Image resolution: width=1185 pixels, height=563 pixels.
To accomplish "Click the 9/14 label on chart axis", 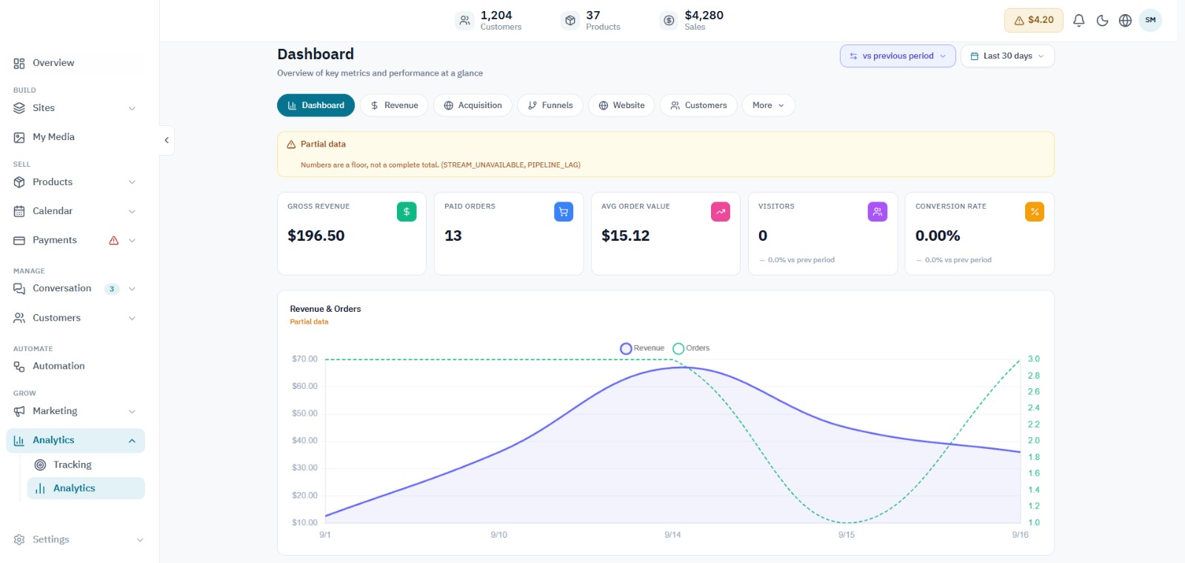I will pyautogui.click(x=672, y=535).
